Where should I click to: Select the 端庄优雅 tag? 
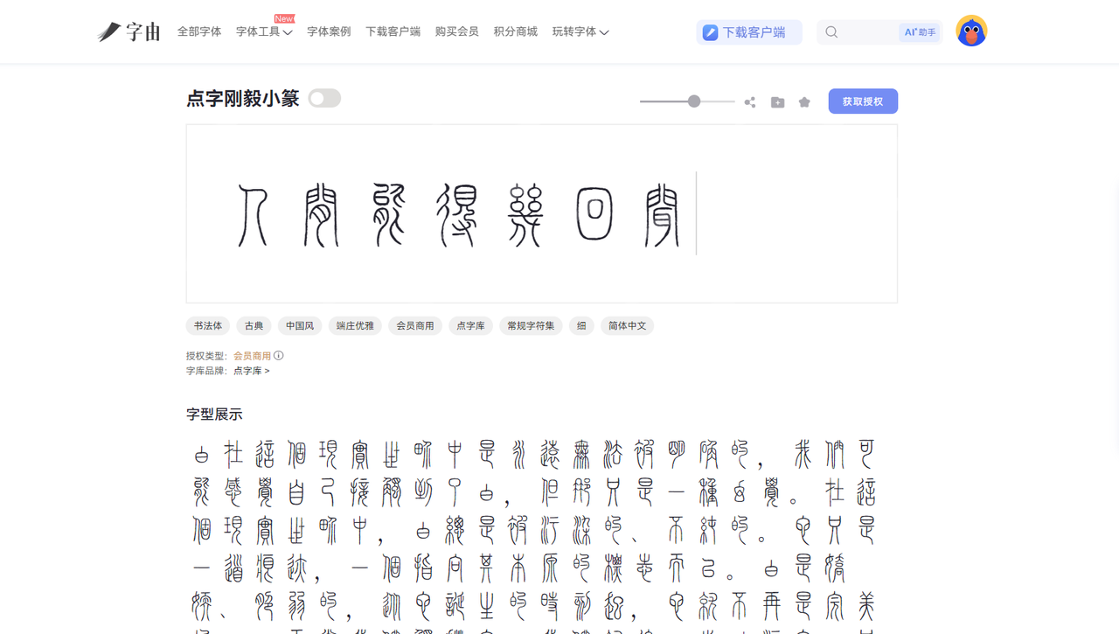(x=355, y=326)
